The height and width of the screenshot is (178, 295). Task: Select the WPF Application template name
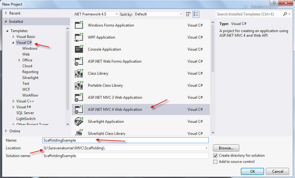102,37
